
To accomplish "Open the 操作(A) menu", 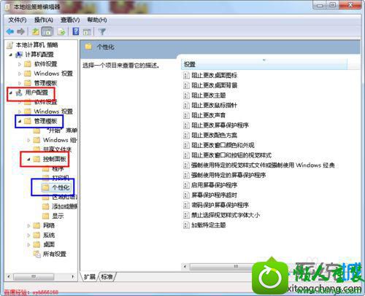I will pos(44,20).
